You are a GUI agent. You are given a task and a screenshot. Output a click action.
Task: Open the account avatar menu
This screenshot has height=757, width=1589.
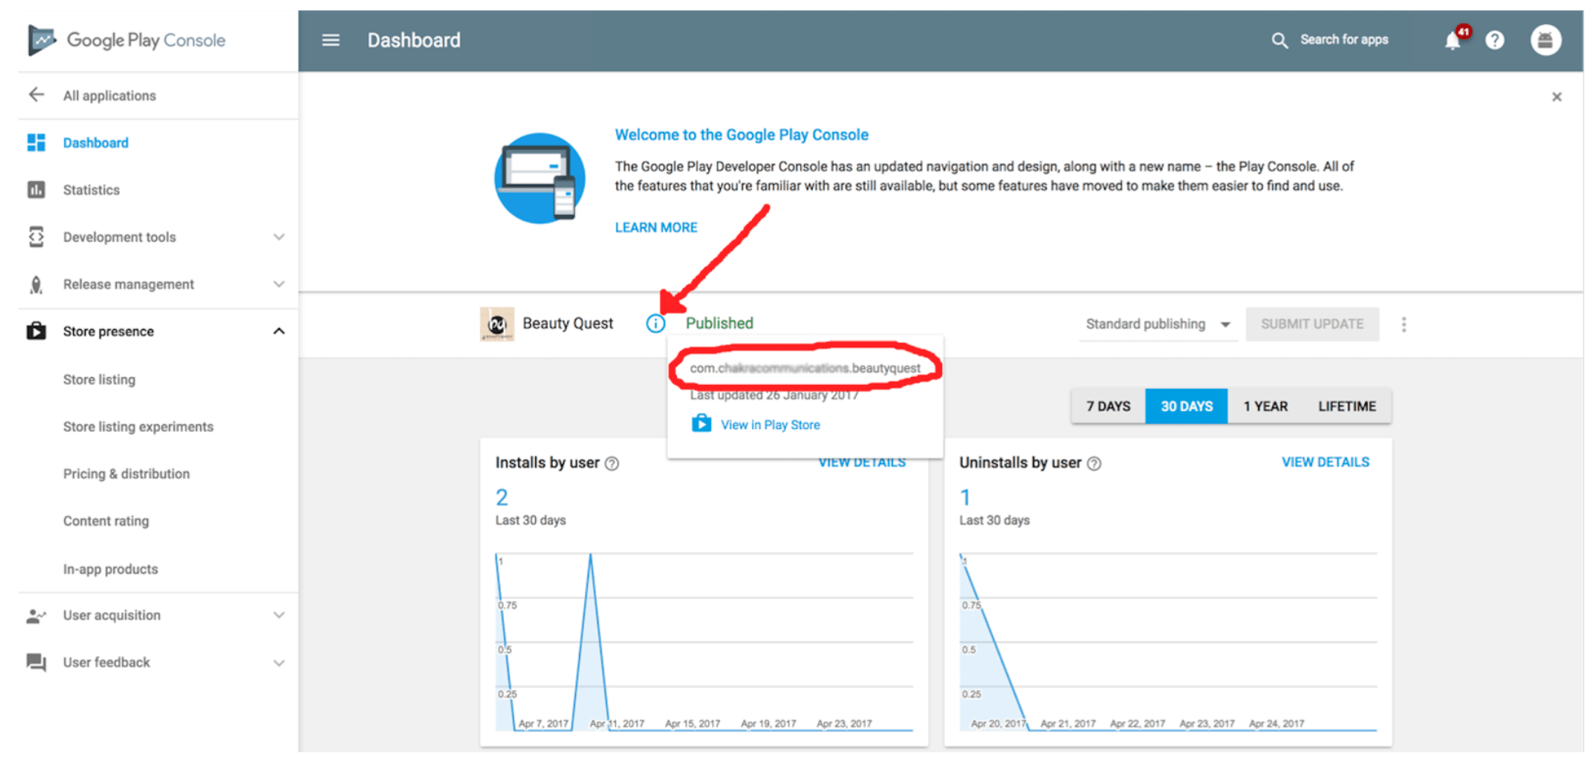pos(1546,40)
